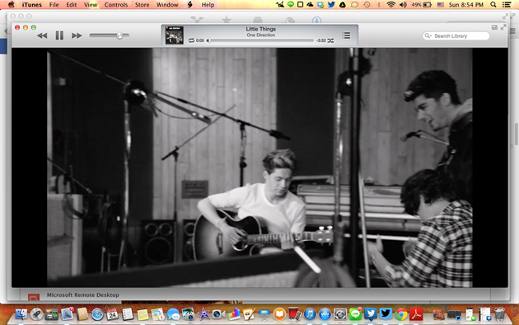
Task: Click the Search Library field
Action: point(456,35)
